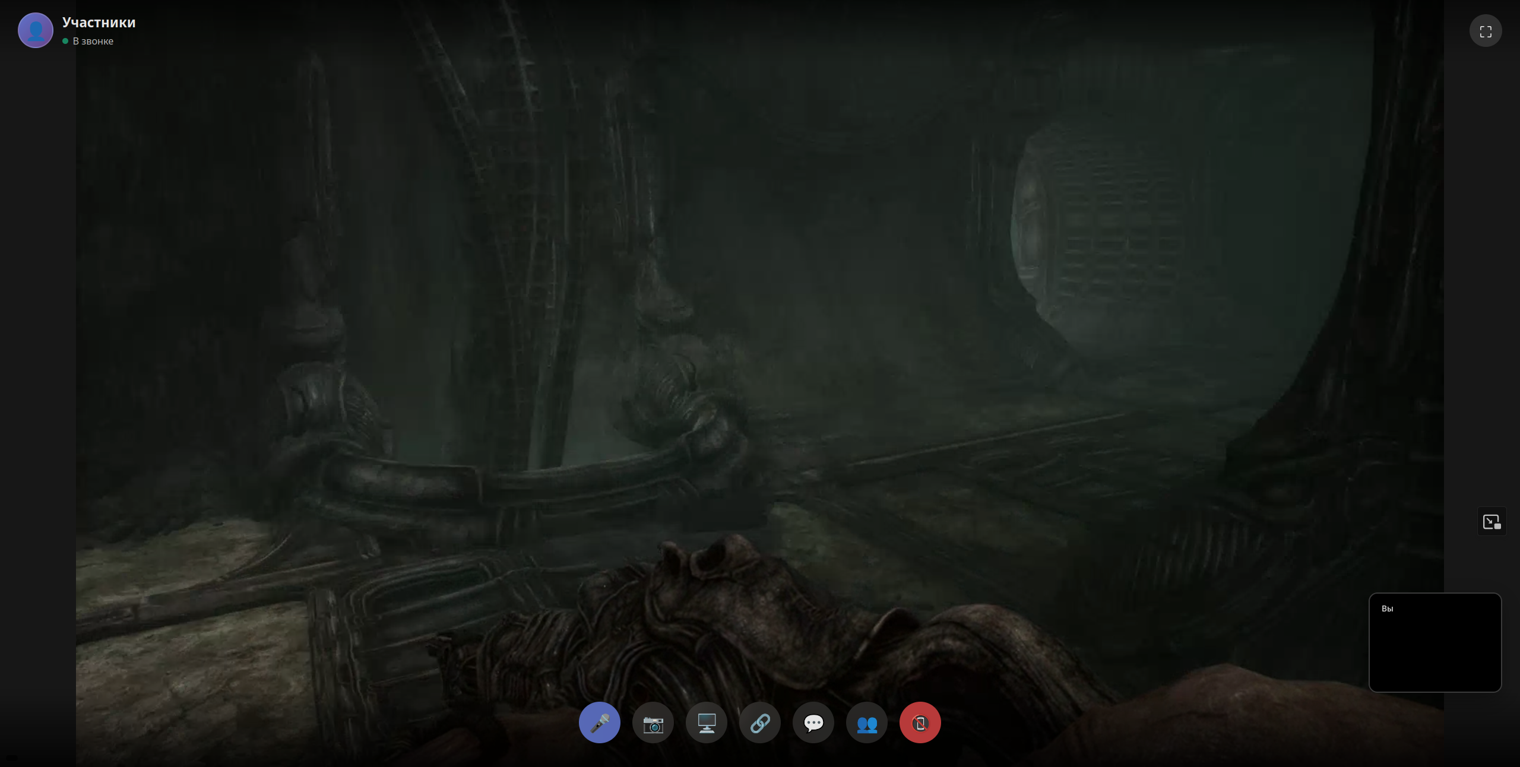Mute the microphone in the call toolbar
The width and height of the screenshot is (1520, 767).
pyautogui.click(x=600, y=722)
